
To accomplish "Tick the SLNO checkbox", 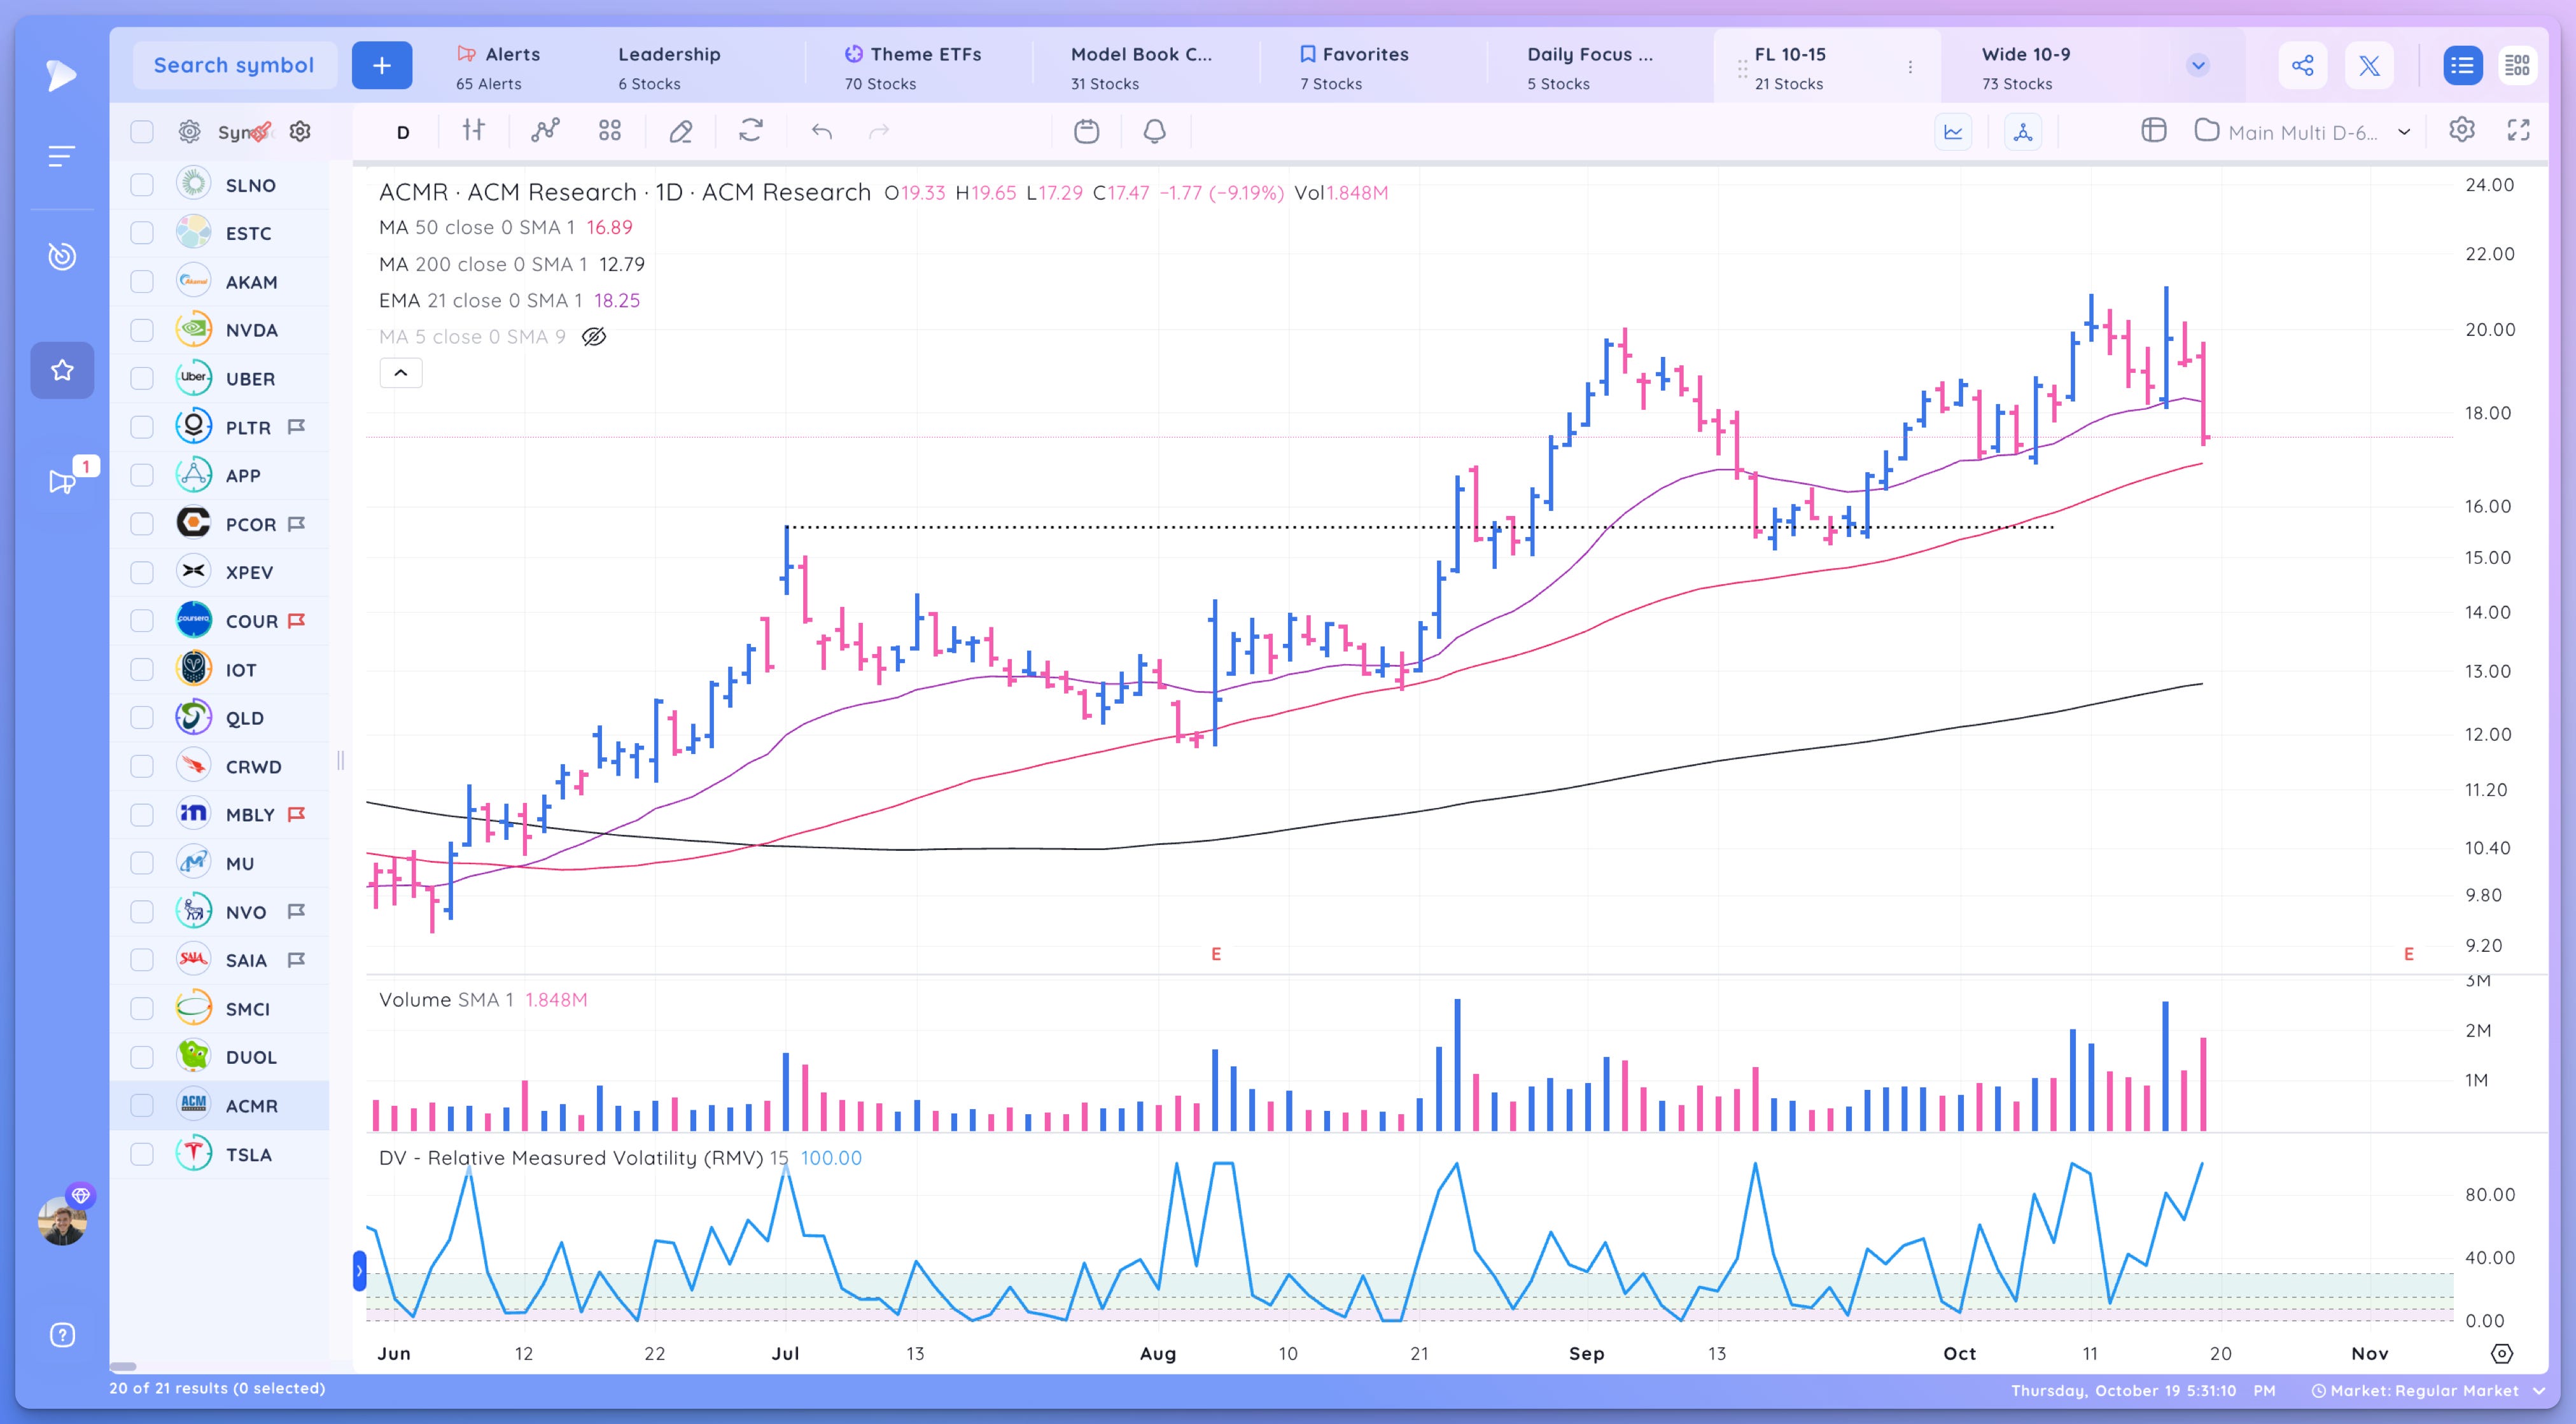I will [x=142, y=185].
